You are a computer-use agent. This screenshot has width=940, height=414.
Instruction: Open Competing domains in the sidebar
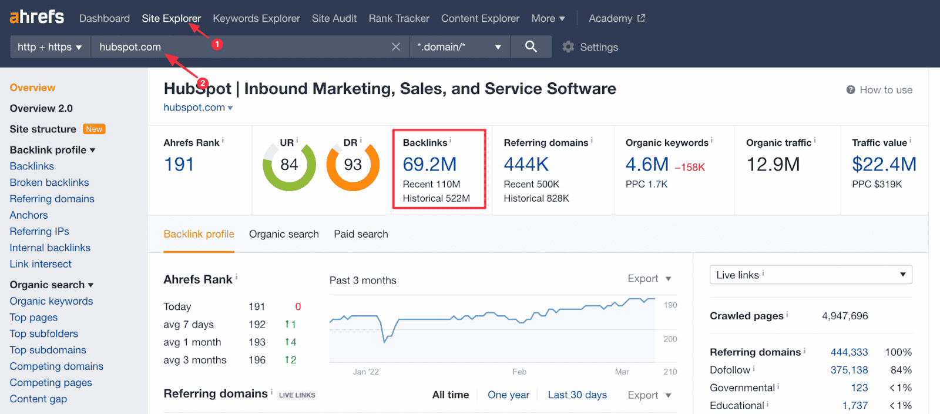(x=56, y=366)
